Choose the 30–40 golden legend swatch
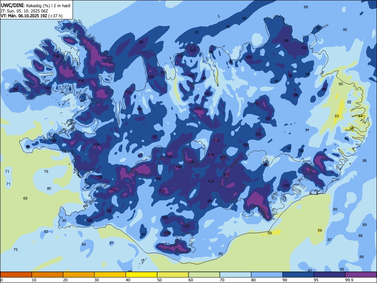Screen dimensions: 377x283 pos(110,275)
